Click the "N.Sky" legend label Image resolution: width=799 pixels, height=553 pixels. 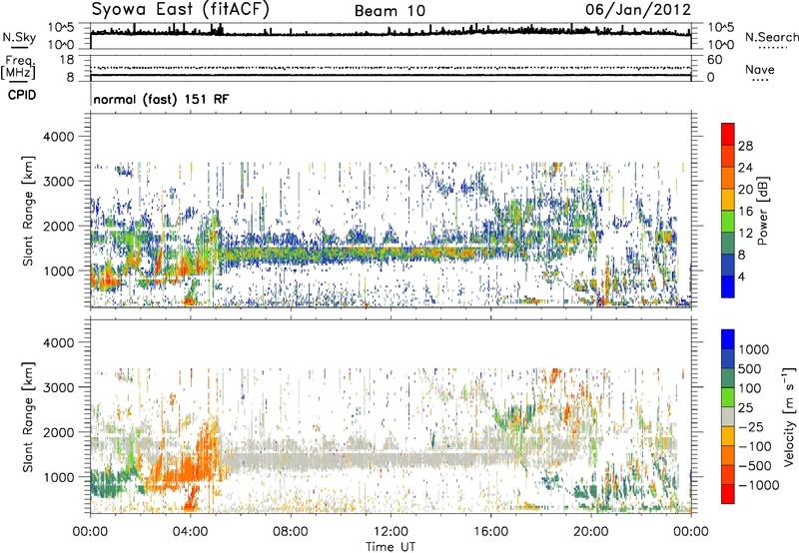[x=19, y=37]
